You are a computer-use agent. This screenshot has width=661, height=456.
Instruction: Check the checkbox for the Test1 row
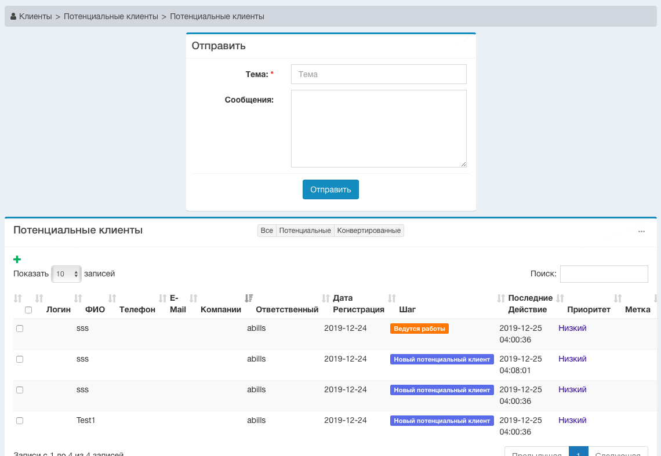coord(20,421)
